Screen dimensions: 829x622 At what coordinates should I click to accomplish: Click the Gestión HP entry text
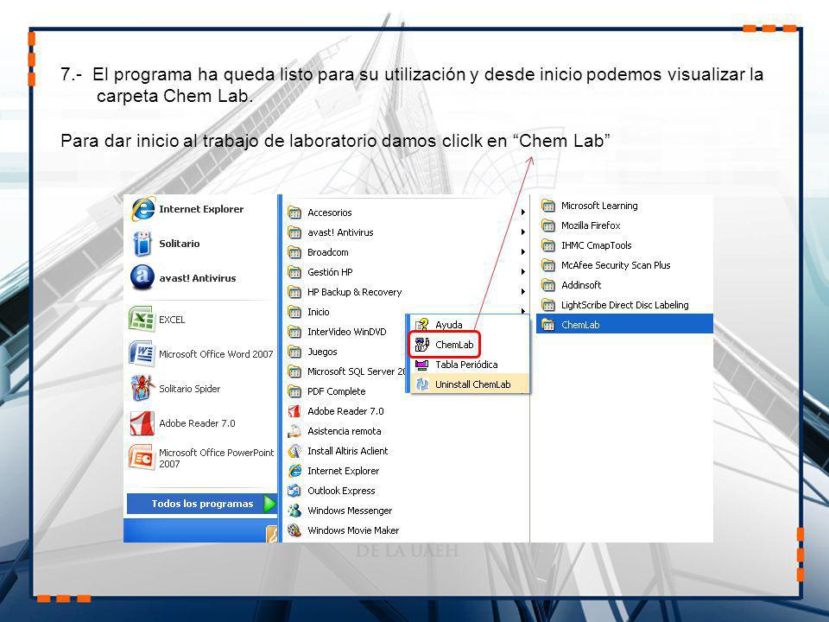point(330,272)
